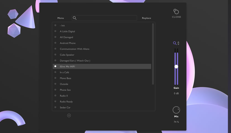Choose the '- Init' preset name
The height and width of the screenshot is (133, 231).
pyautogui.click(x=62, y=26)
